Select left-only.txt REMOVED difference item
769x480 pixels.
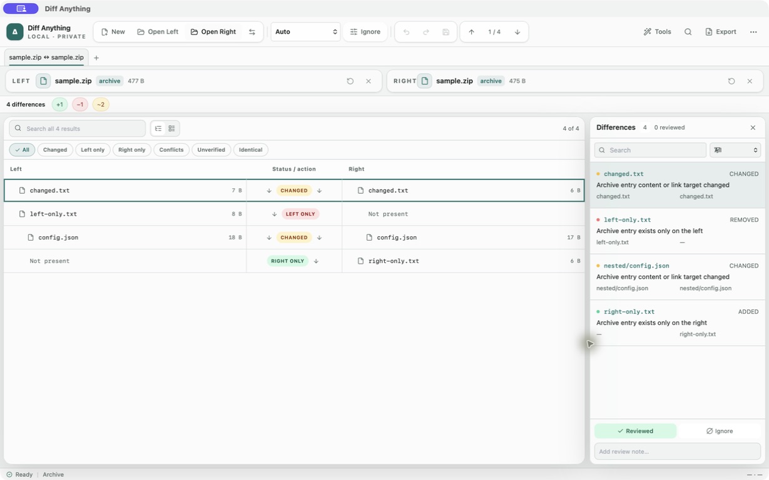click(678, 231)
